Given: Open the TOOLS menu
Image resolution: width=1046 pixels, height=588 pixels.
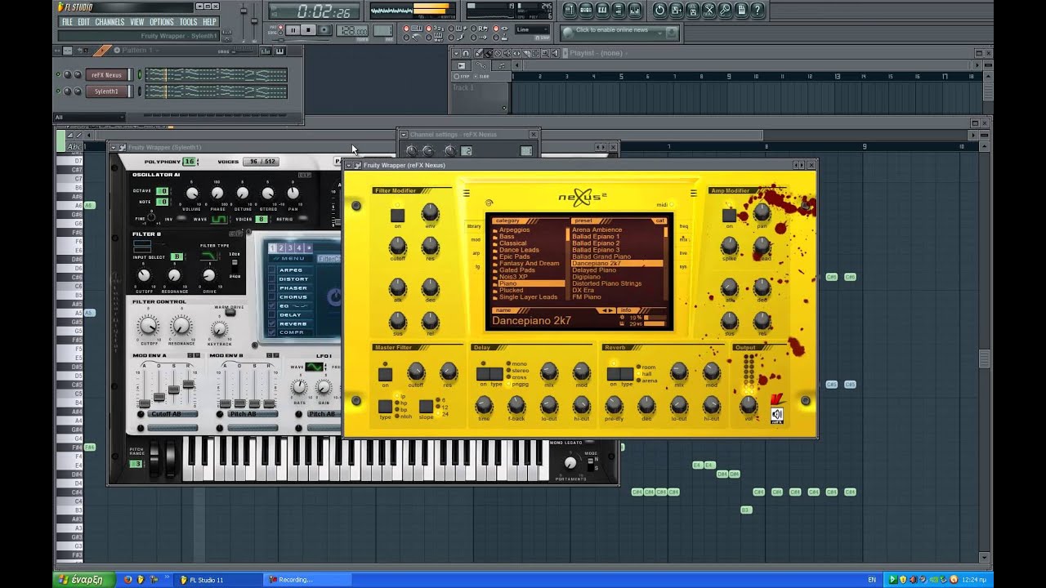Looking at the screenshot, I should click(x=188, y=22).
